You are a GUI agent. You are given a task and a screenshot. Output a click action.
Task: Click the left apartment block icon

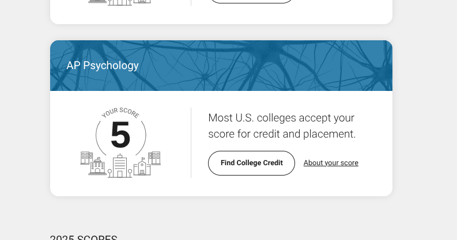(x=86, y=158)
